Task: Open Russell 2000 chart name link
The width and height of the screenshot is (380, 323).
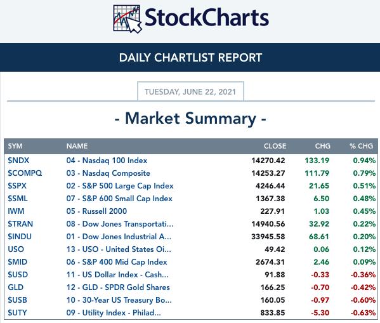Action: tap(96, 211)
